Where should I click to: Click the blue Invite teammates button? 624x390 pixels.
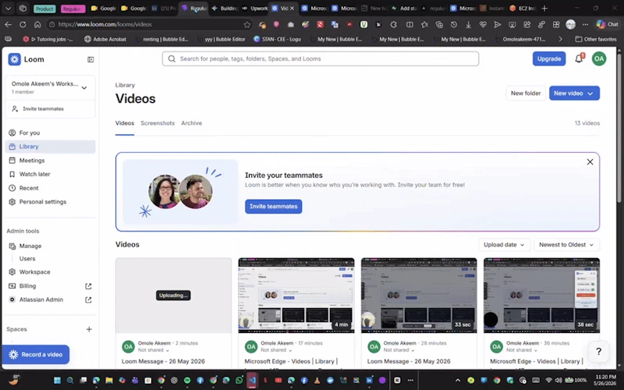pos(274,206)
